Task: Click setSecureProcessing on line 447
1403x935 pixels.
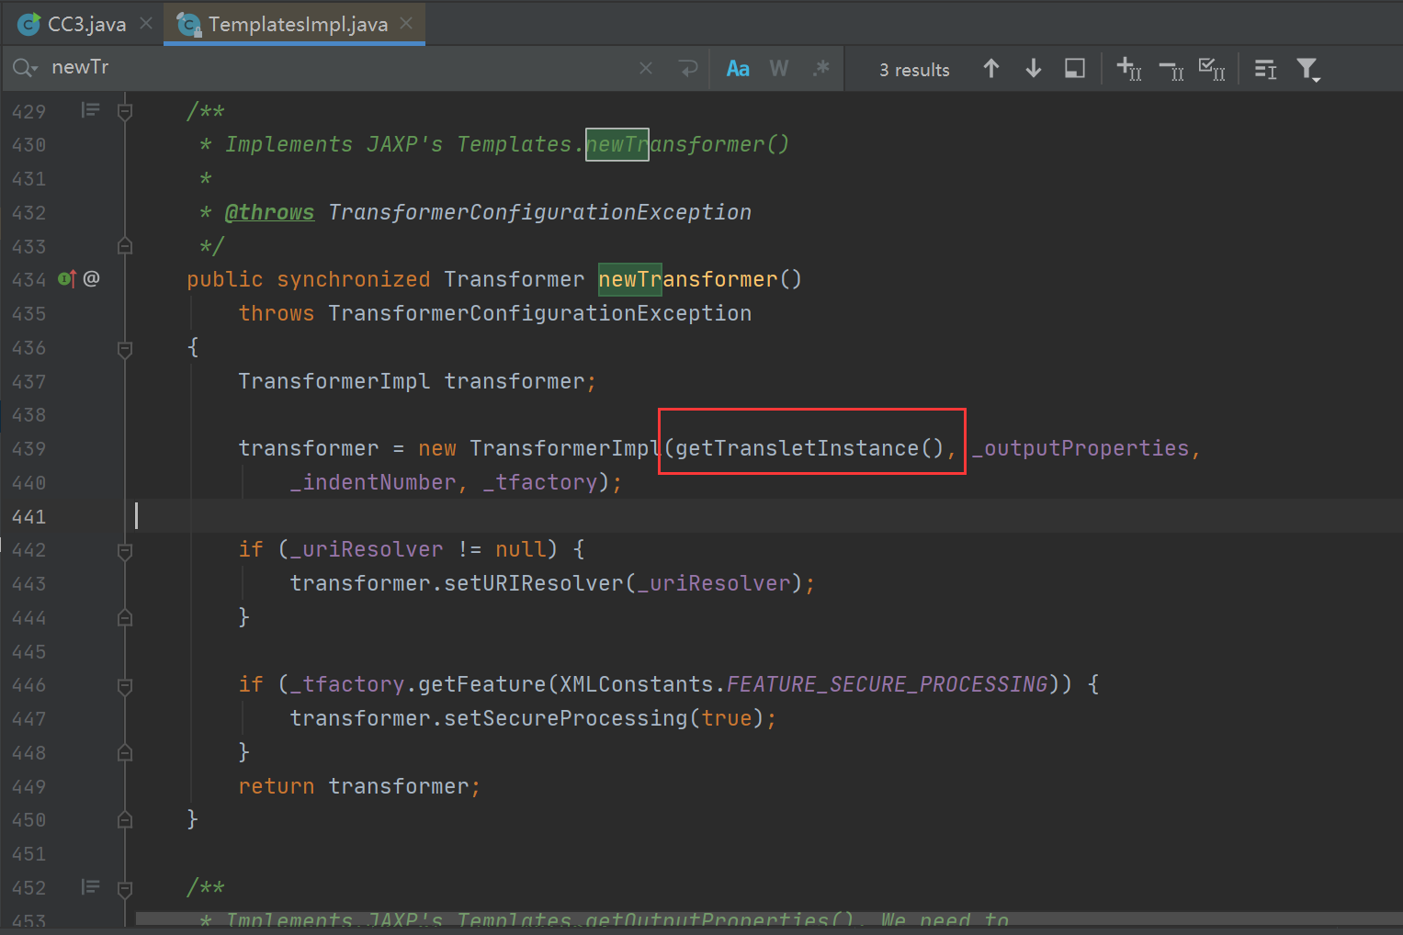Action: click(x=565, y=718)
